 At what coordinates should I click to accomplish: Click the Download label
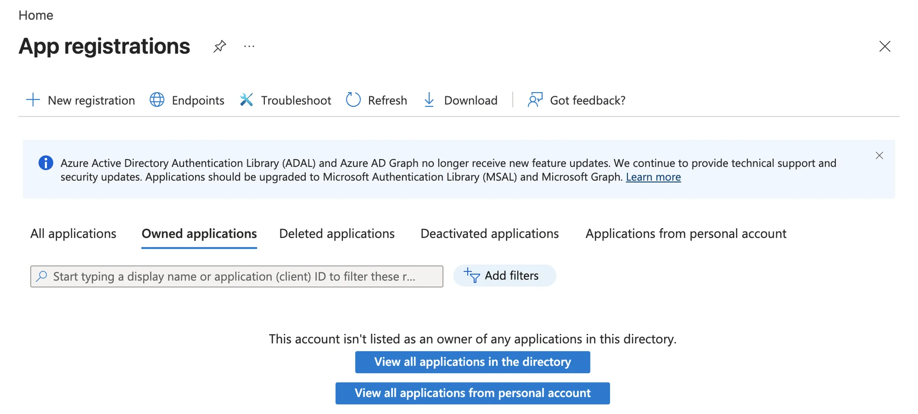(x=471, y=100)
